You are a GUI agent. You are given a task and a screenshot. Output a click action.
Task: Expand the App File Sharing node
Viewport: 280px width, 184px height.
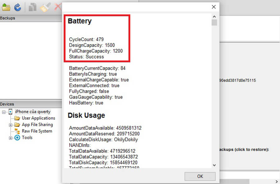11,125
